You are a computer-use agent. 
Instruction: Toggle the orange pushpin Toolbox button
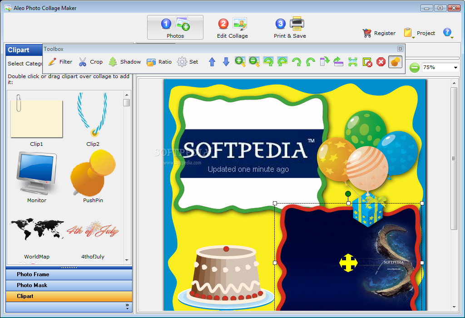point(395,62)
